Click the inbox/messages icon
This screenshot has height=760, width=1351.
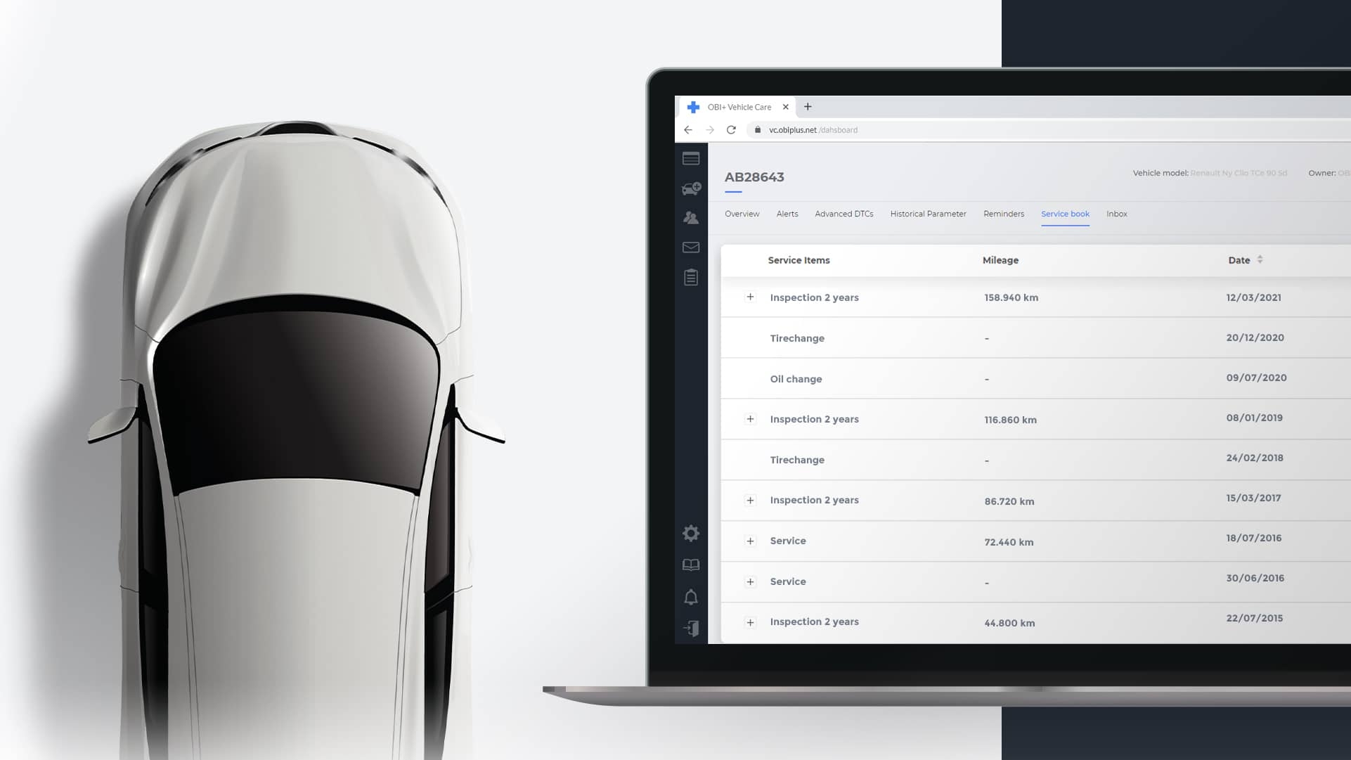(691, 247)
